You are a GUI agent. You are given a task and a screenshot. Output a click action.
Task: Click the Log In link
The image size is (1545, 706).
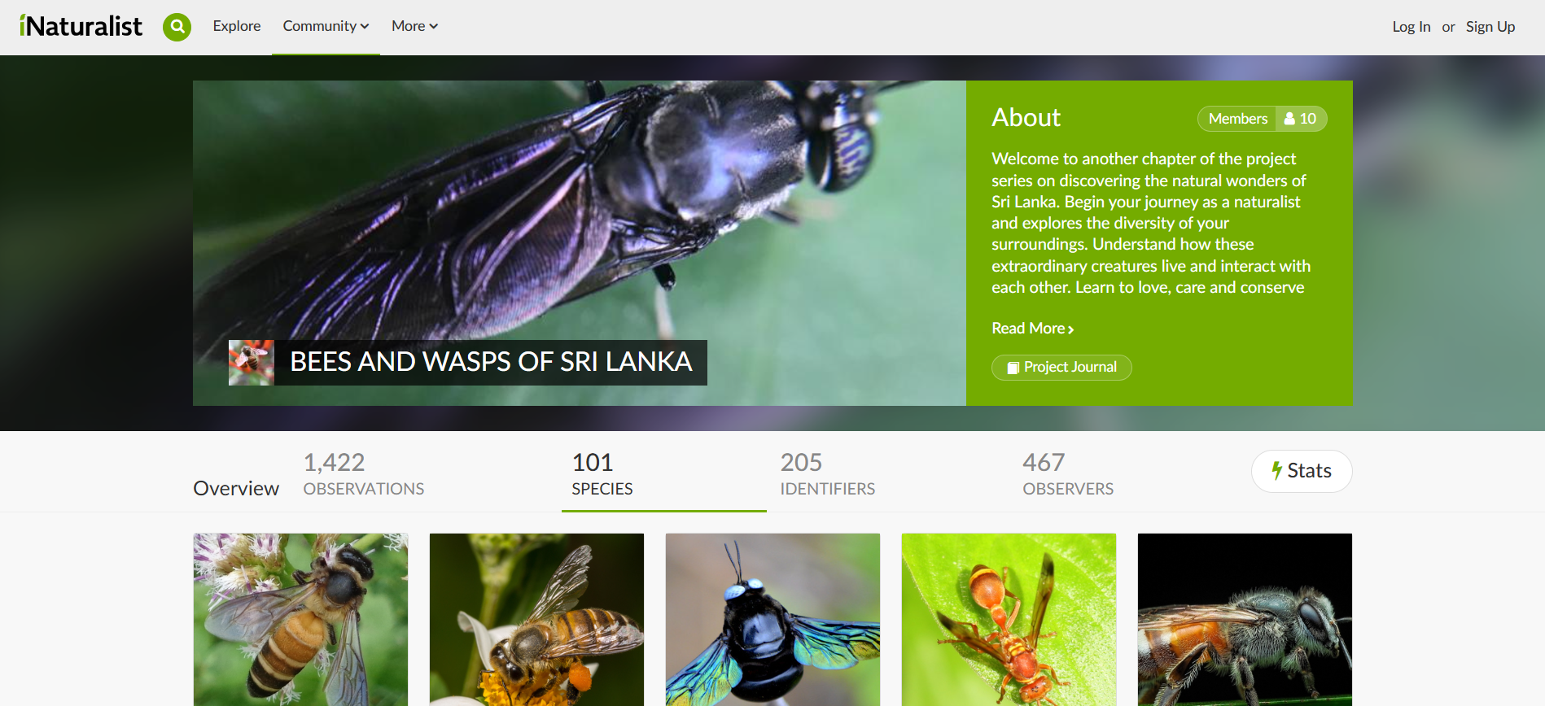tap(1411, 27)
